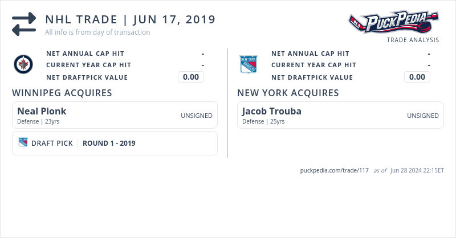
Task: Open Neal Pionk player link
Action: (42, 111)
